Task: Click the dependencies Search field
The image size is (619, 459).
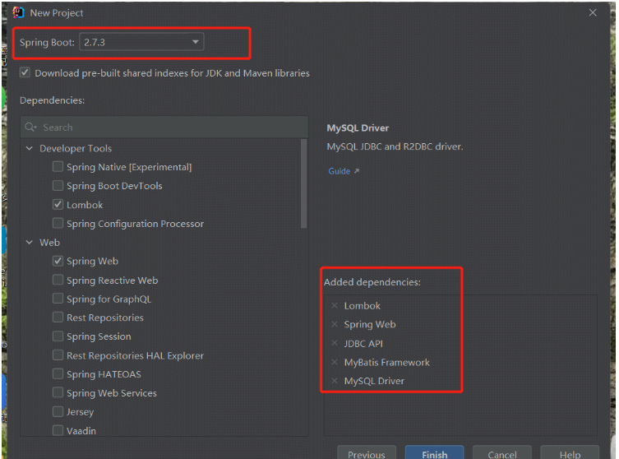Action: (164, 128)
